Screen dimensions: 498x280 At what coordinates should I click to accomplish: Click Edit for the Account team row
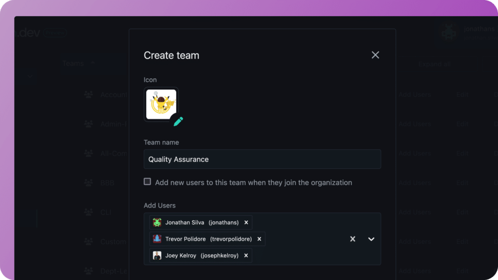coord(462,95)
